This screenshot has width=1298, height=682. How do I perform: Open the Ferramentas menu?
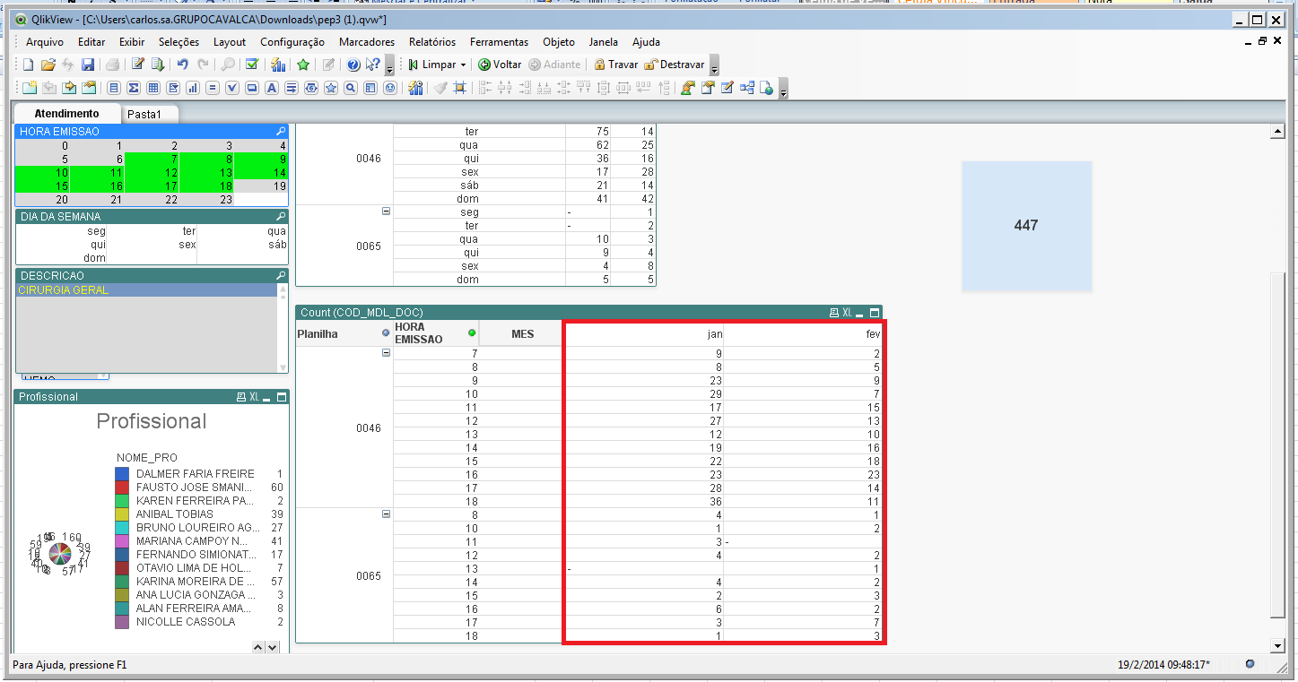[x=501, y=42]
